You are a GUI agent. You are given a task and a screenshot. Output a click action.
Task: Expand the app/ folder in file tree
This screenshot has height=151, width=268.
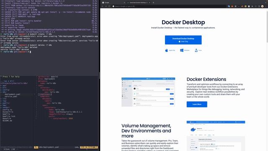click(4, 86)
